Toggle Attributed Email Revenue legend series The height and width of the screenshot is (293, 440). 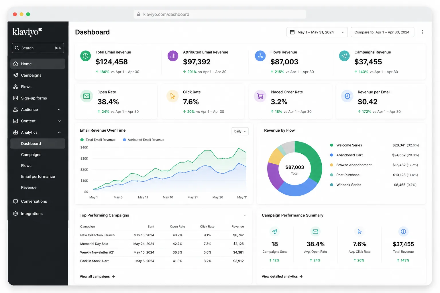click(144, 140)
